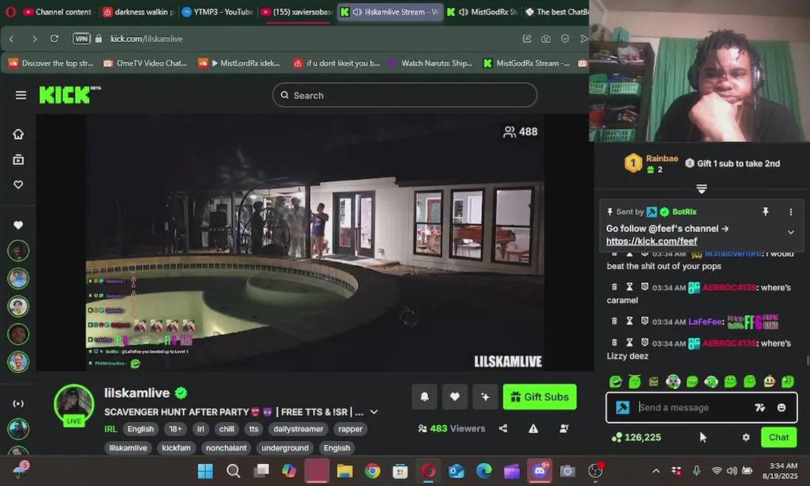Open 'Watch Naruto: Ship...' bookmark
Image resolution: width=810 pixels, height=486 pixels.
[430, 63]
